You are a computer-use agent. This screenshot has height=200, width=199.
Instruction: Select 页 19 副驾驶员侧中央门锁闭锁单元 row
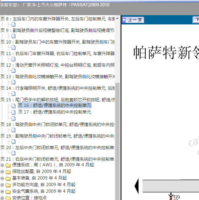coord(57,136)
